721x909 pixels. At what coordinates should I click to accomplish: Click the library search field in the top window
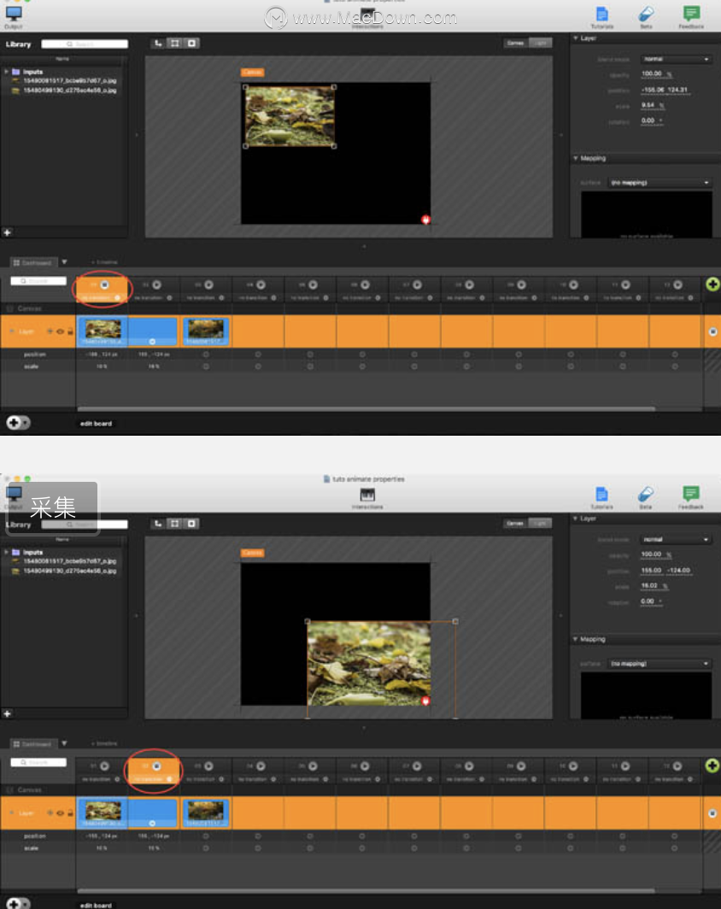point(85,44)
